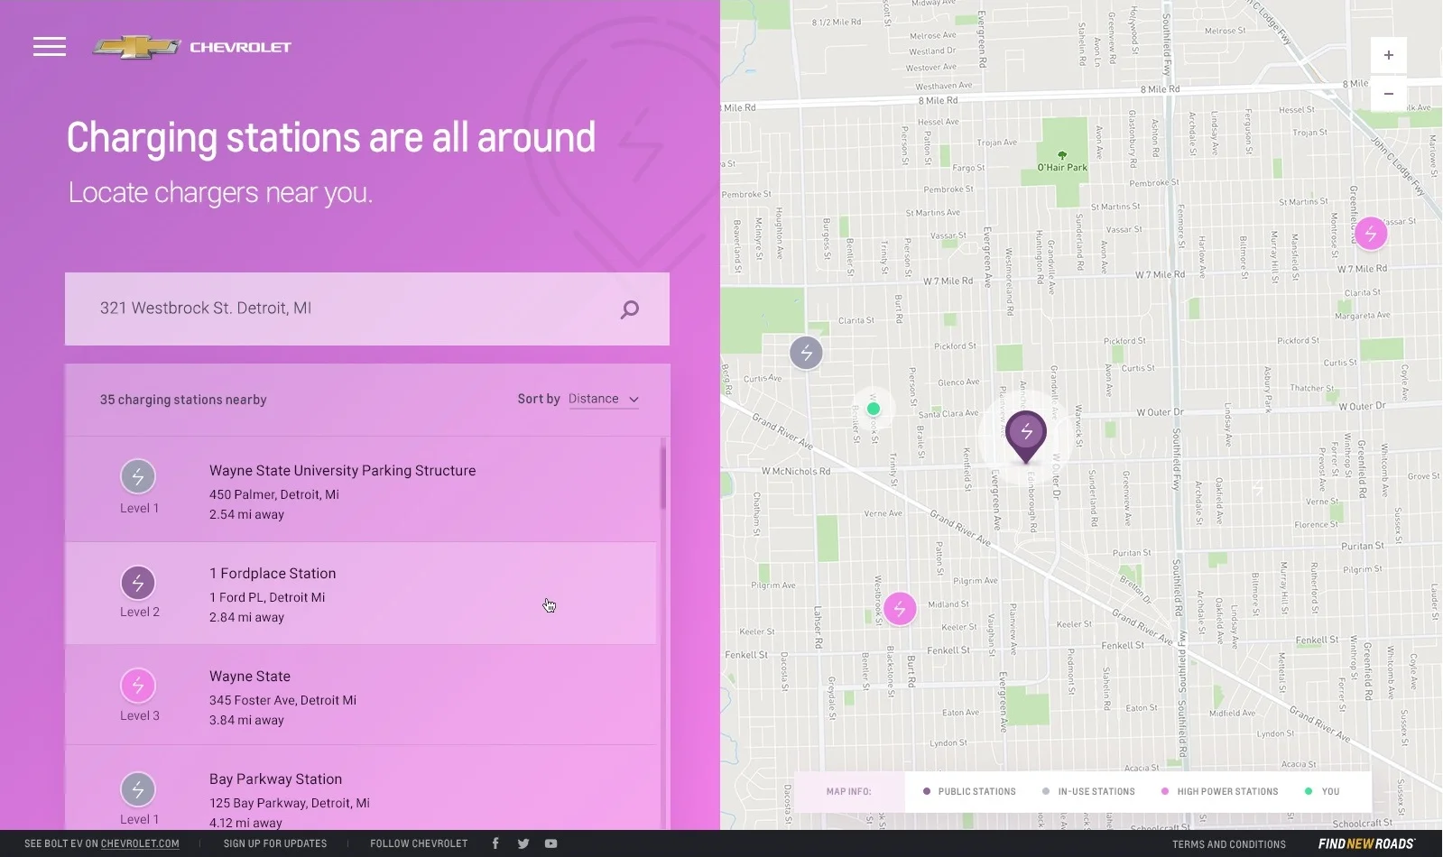Screen dimensions: 1443x857
Task: Click High Power Stations in map legend
Action: coord(1219,791)
